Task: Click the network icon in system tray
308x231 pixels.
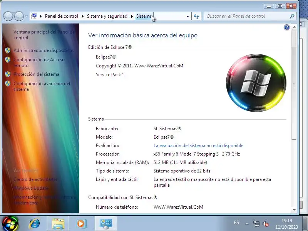Action: 256,224
